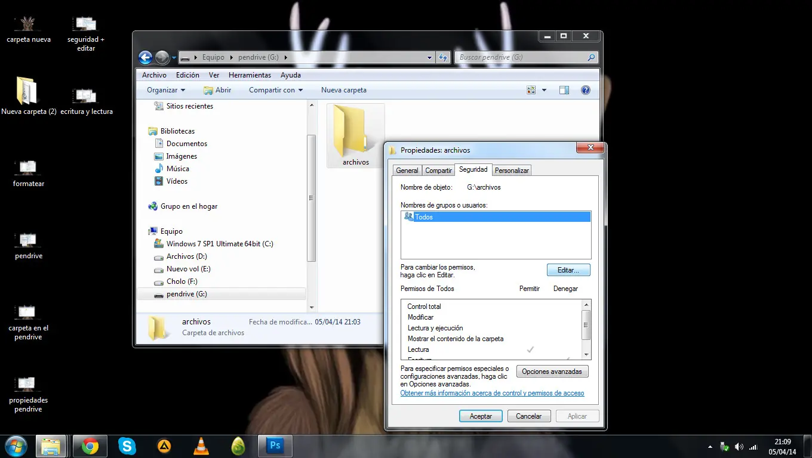812x458 pixels.
Task: Open 'Obtener más información' access control link
Action: pyautogui.click(x=492, y=393)
